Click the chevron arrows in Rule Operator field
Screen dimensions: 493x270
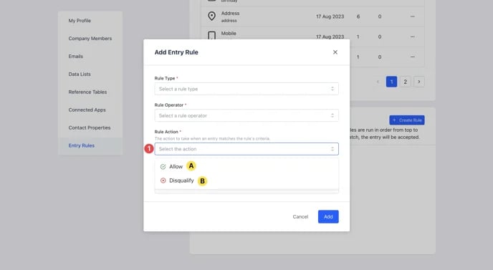(332, 116)
